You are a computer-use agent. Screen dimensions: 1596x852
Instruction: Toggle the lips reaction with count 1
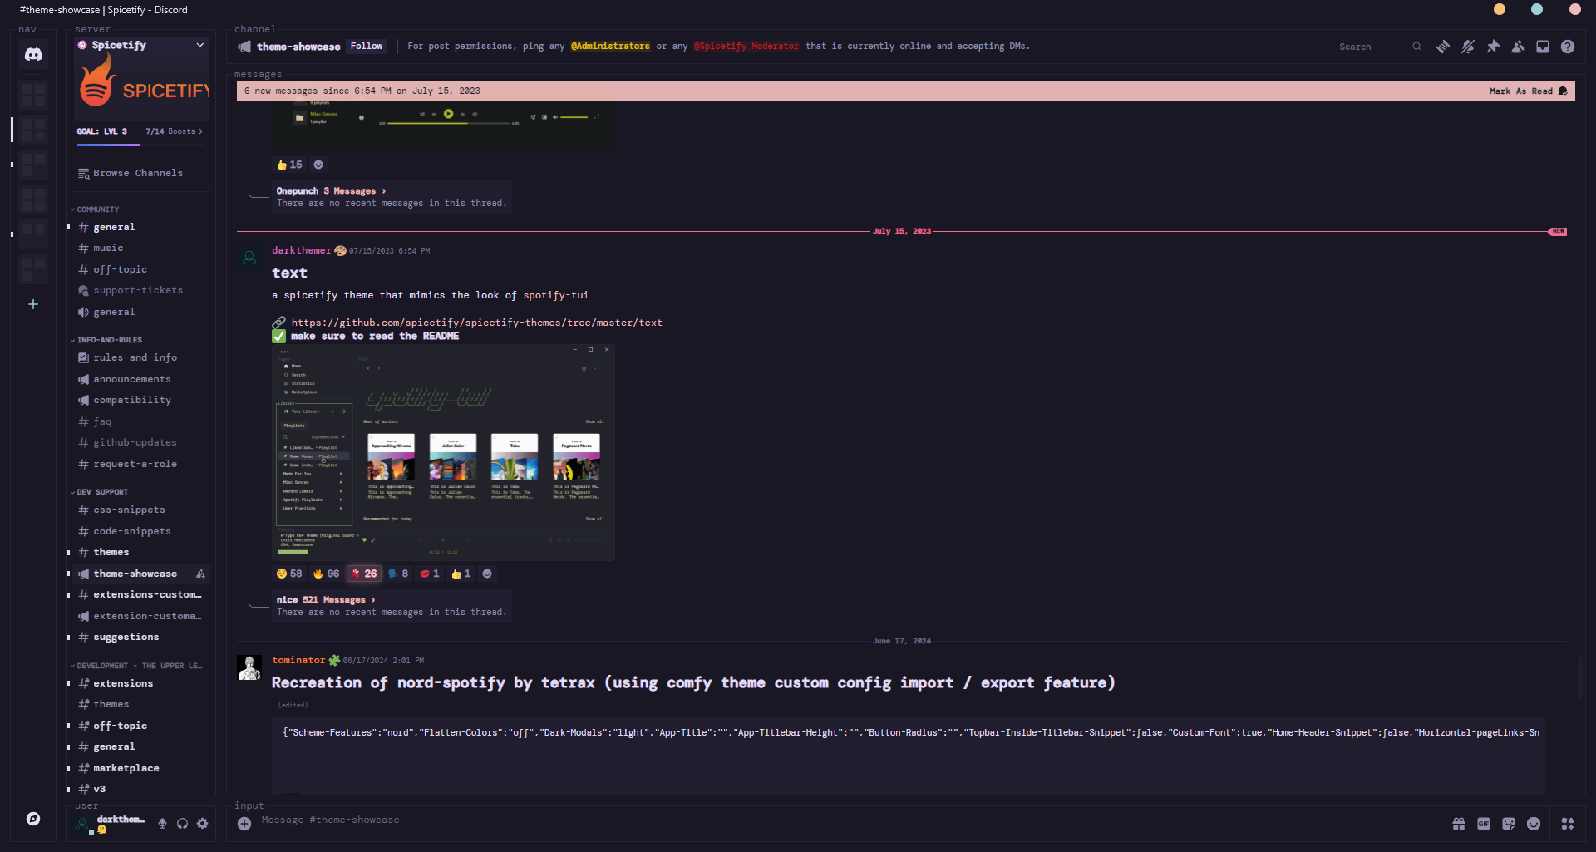pos(430,574)
